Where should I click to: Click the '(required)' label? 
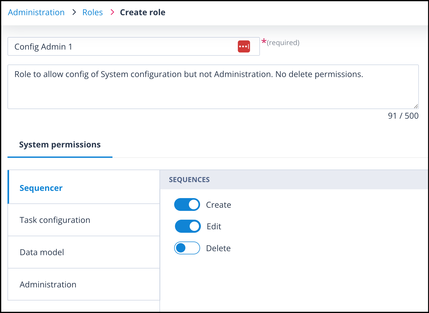283,43
